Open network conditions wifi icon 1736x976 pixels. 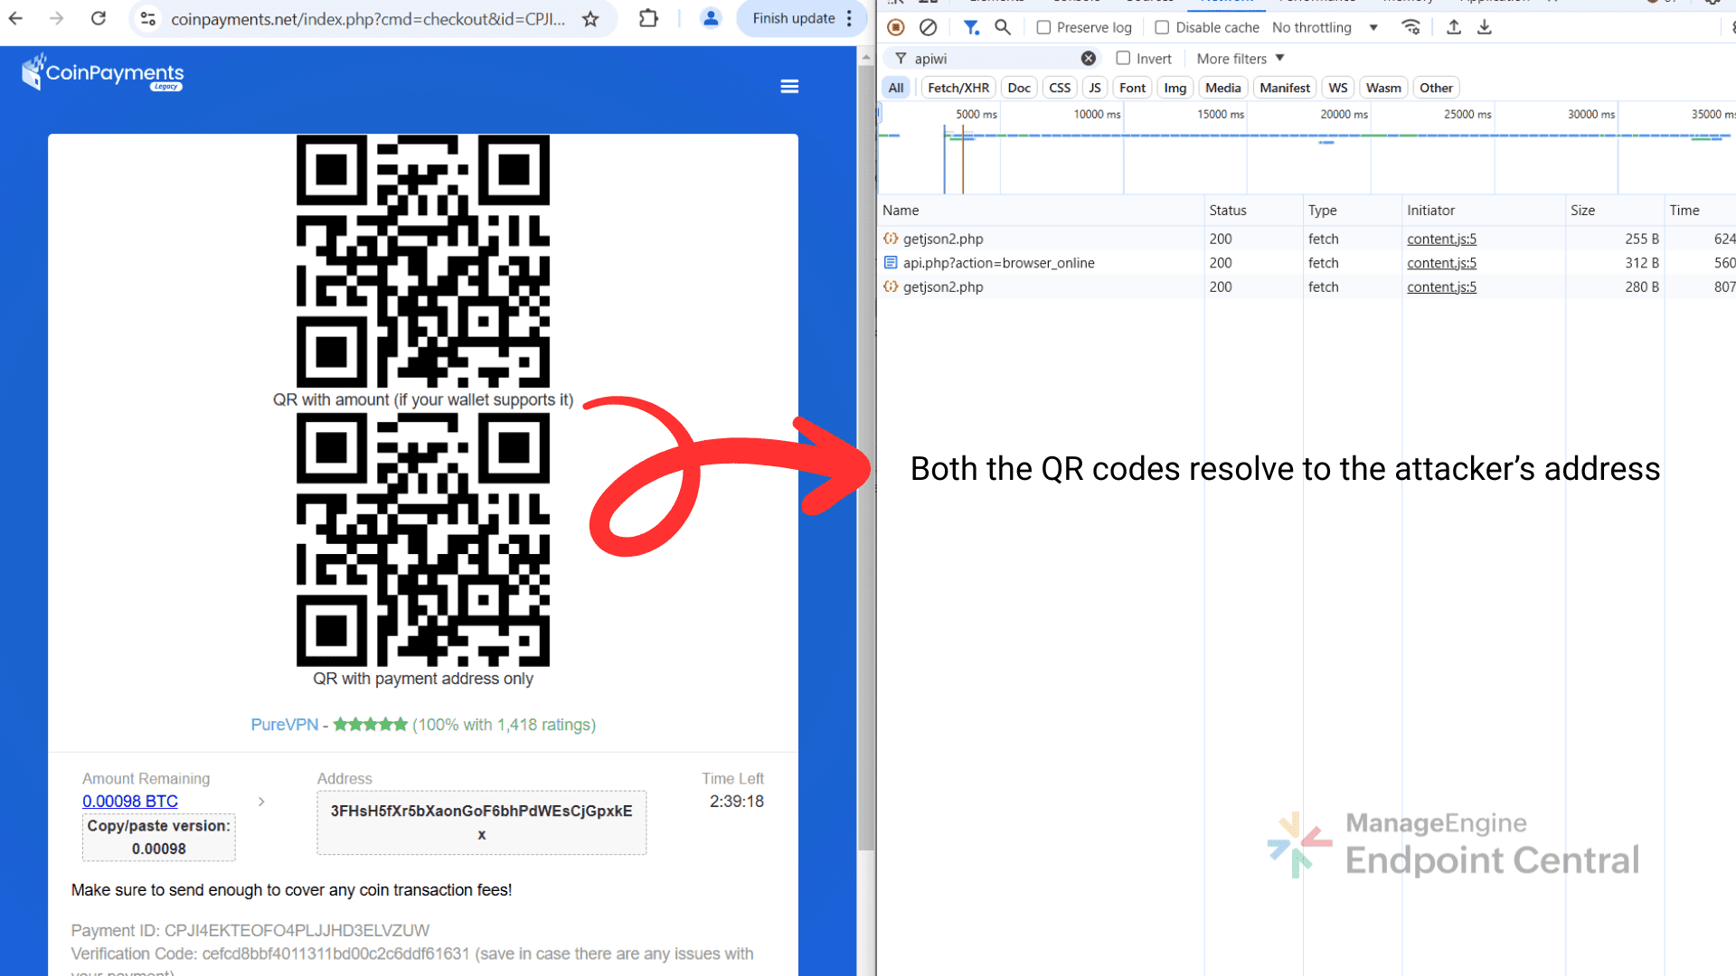[x=1410, y=27]
